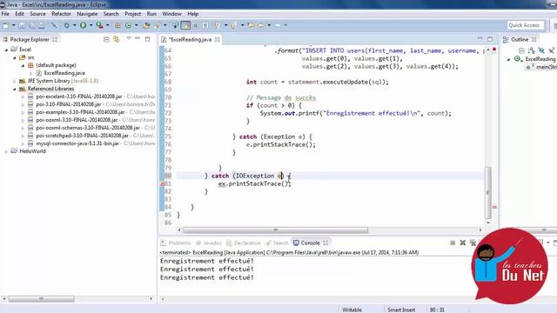Select the (default package) node
The height and width of the screenshot is (313, 557).
56,65
